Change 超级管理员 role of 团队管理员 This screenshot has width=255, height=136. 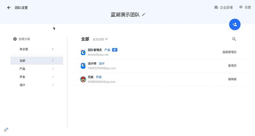tap(230, 52)
